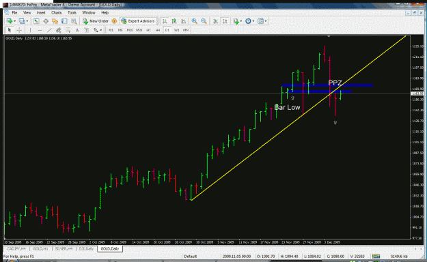
Task: Set timeframe to M1
Action: click(x=111, y=30)
